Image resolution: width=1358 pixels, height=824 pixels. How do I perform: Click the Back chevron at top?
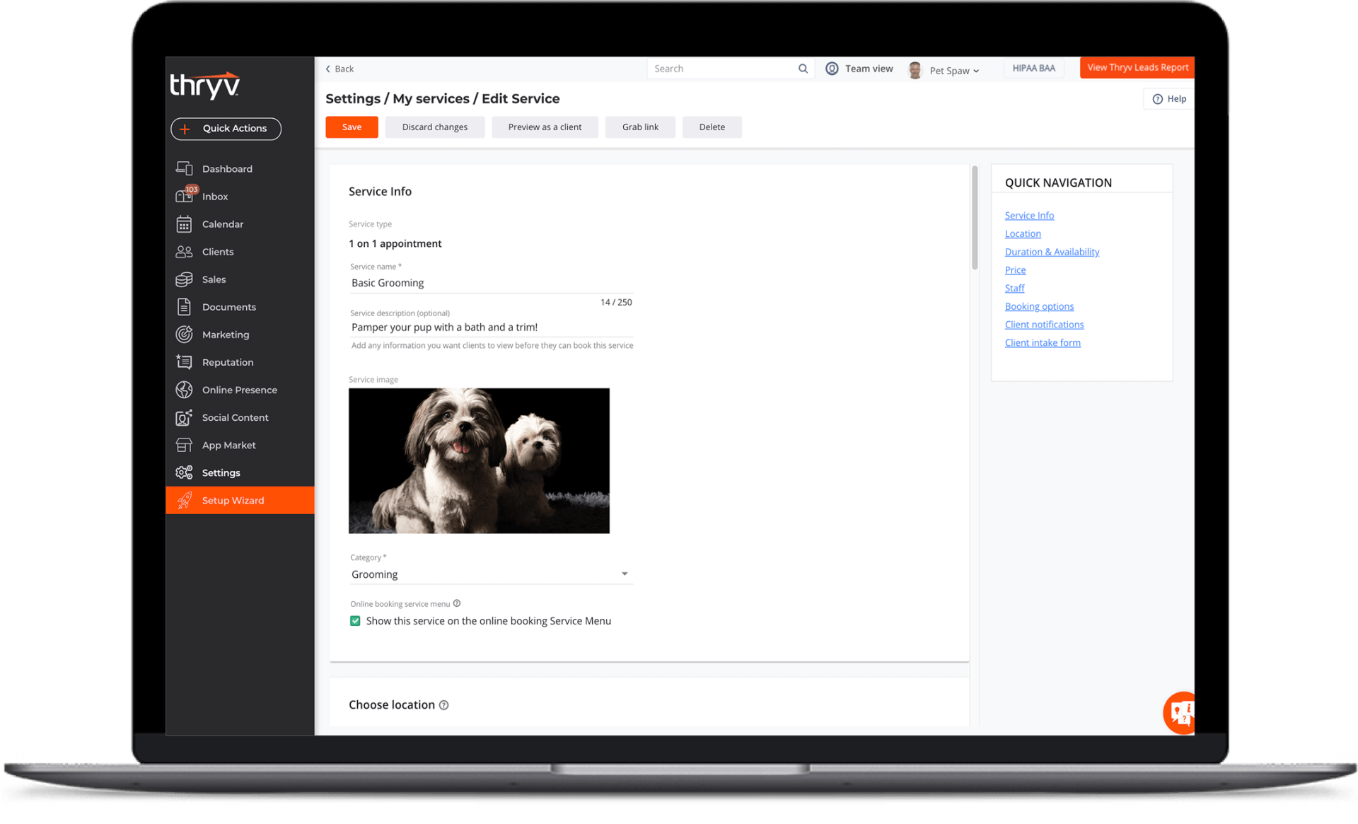(328, 69)
